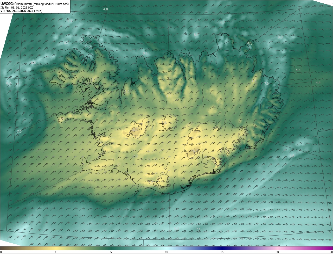Click the color scale tick label '50'
This screenshot has width=333, height=254.
pyautogui.click(x=331, y=252)
